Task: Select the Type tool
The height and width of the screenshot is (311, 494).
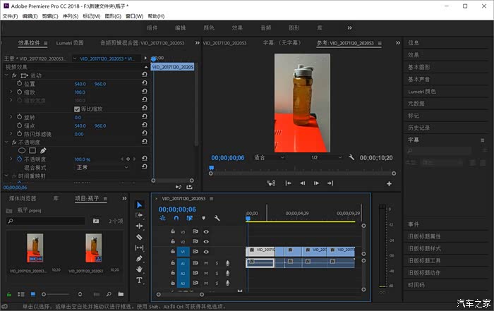Action: [x=139, y=280]
